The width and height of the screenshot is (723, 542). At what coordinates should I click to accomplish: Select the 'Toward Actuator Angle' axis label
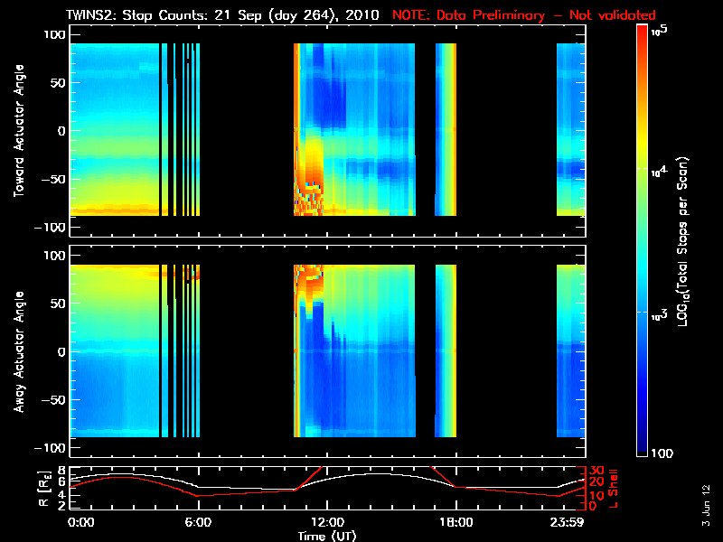tap(17, 131)
